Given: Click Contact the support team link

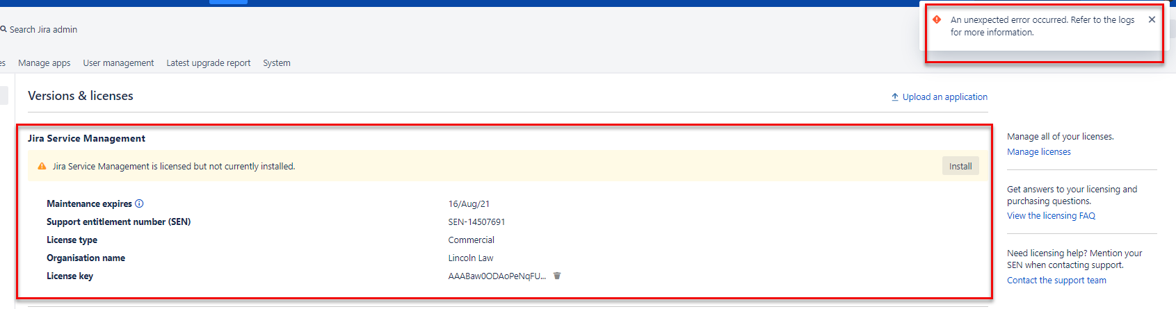Looking at the screenshot, I should click(x=1056, y=280).
